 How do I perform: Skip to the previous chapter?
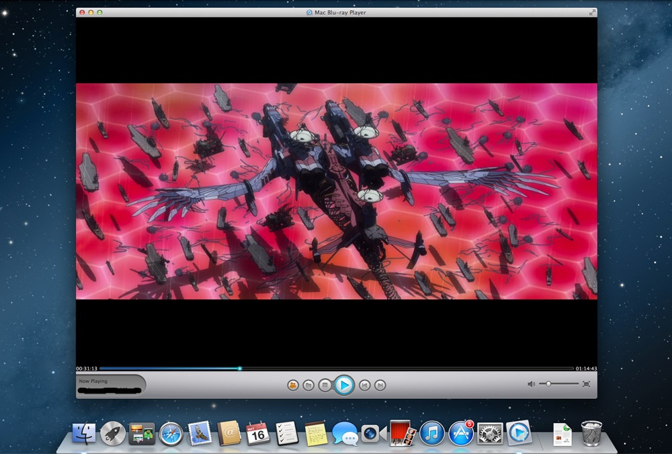pyautogui.click(x=364, y=385)
